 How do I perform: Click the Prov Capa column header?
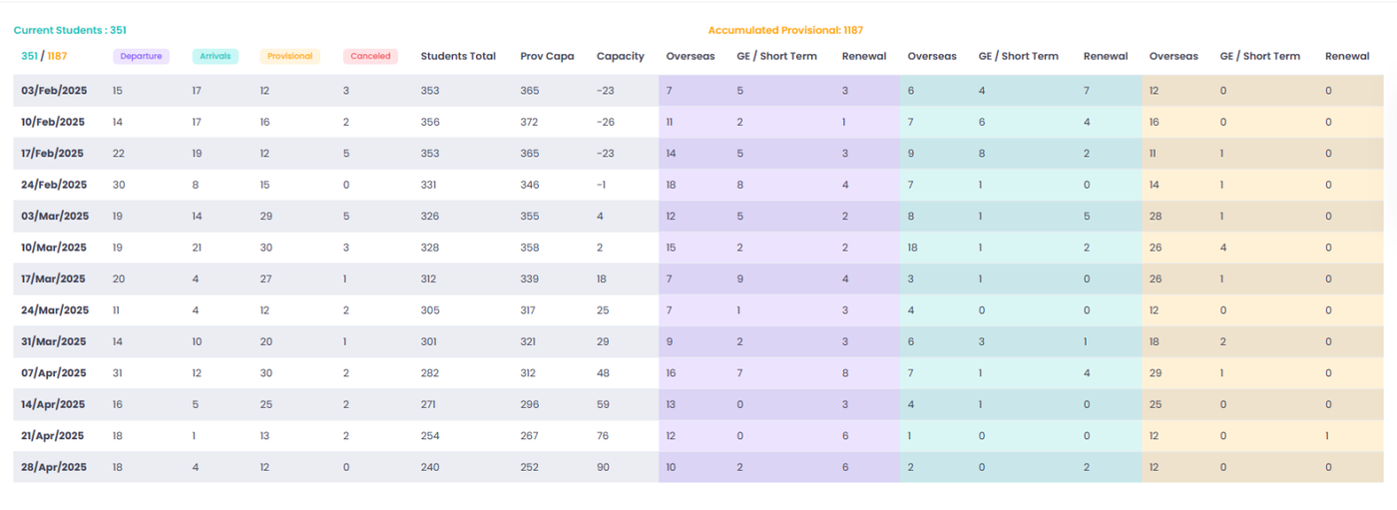pos(547,57)
